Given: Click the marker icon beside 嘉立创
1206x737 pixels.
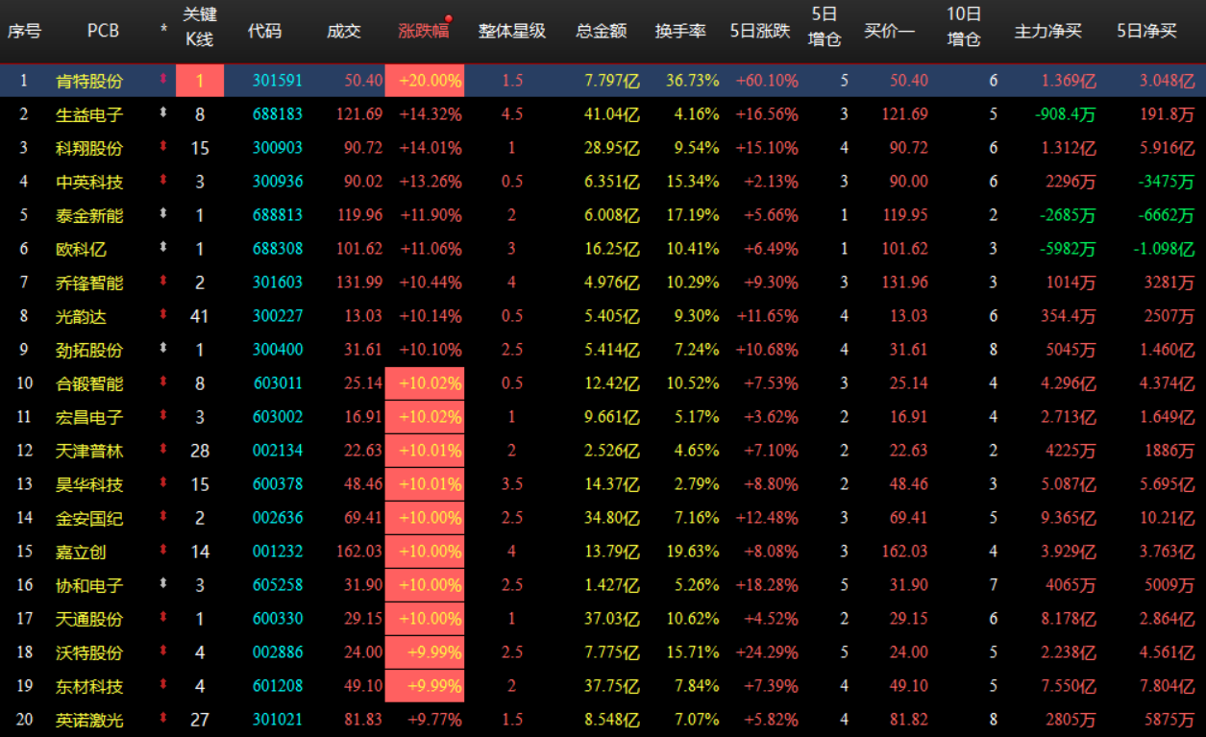Looking at the screenshot, I should pos(163,552).
